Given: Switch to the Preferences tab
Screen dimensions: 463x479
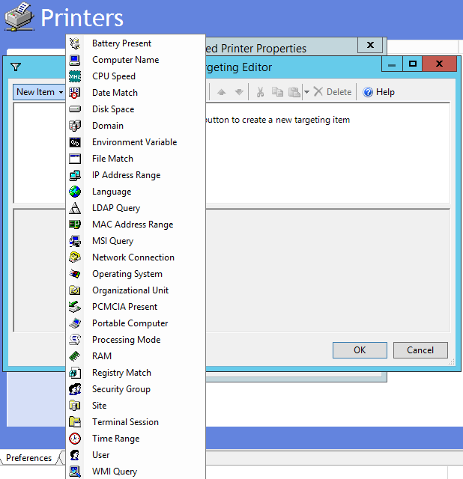Looking at the screenshot, I should 29,458.
